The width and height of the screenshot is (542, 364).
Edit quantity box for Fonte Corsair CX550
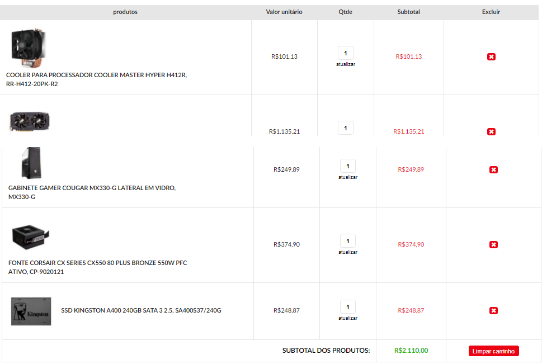(348, 242)
